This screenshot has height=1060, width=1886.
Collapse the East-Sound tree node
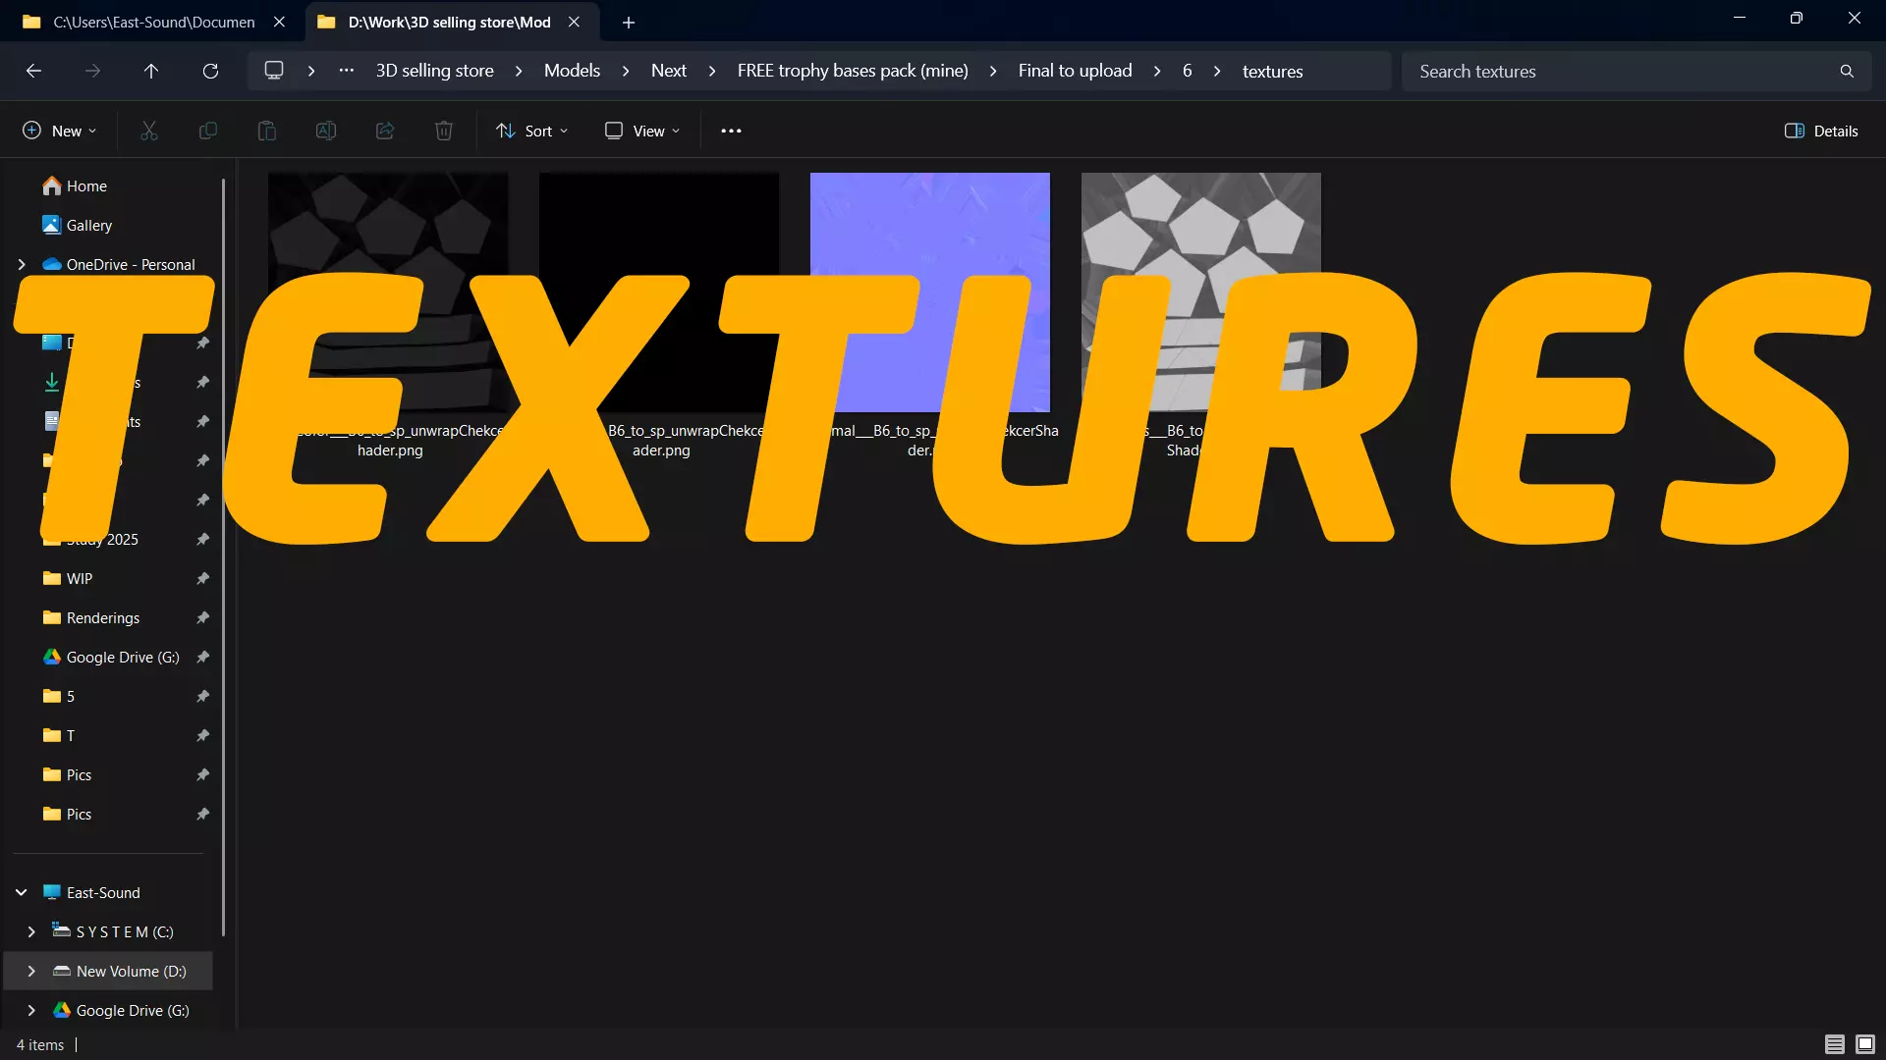[x=21, y=892]
